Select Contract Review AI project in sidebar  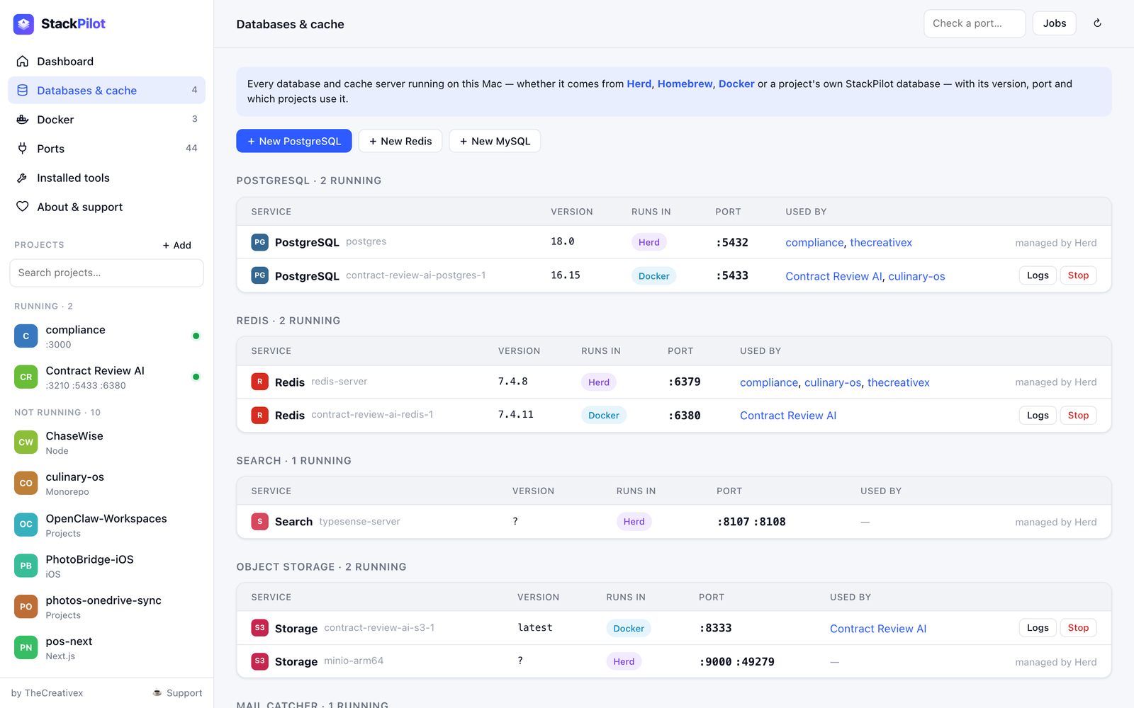point(106,377)
